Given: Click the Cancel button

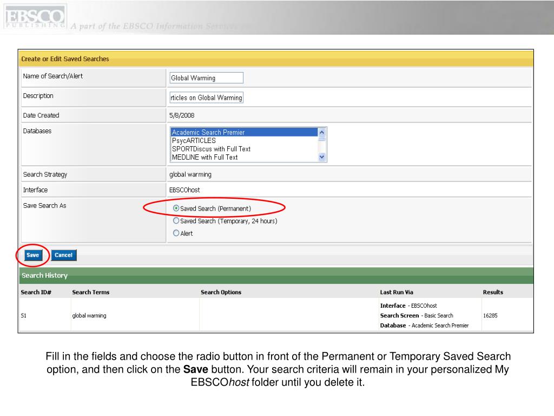Looking at the screenshot, I should pyautogui.click(x=64, y=255).
